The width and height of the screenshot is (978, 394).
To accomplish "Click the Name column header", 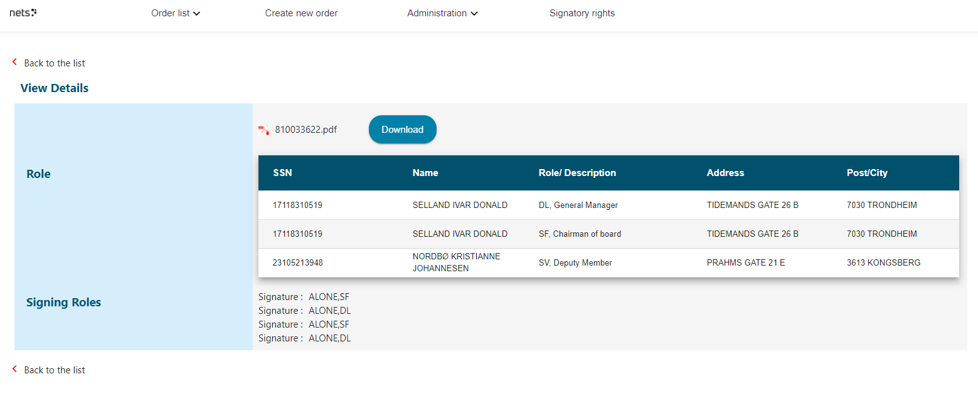I will [x=425, y=173].
